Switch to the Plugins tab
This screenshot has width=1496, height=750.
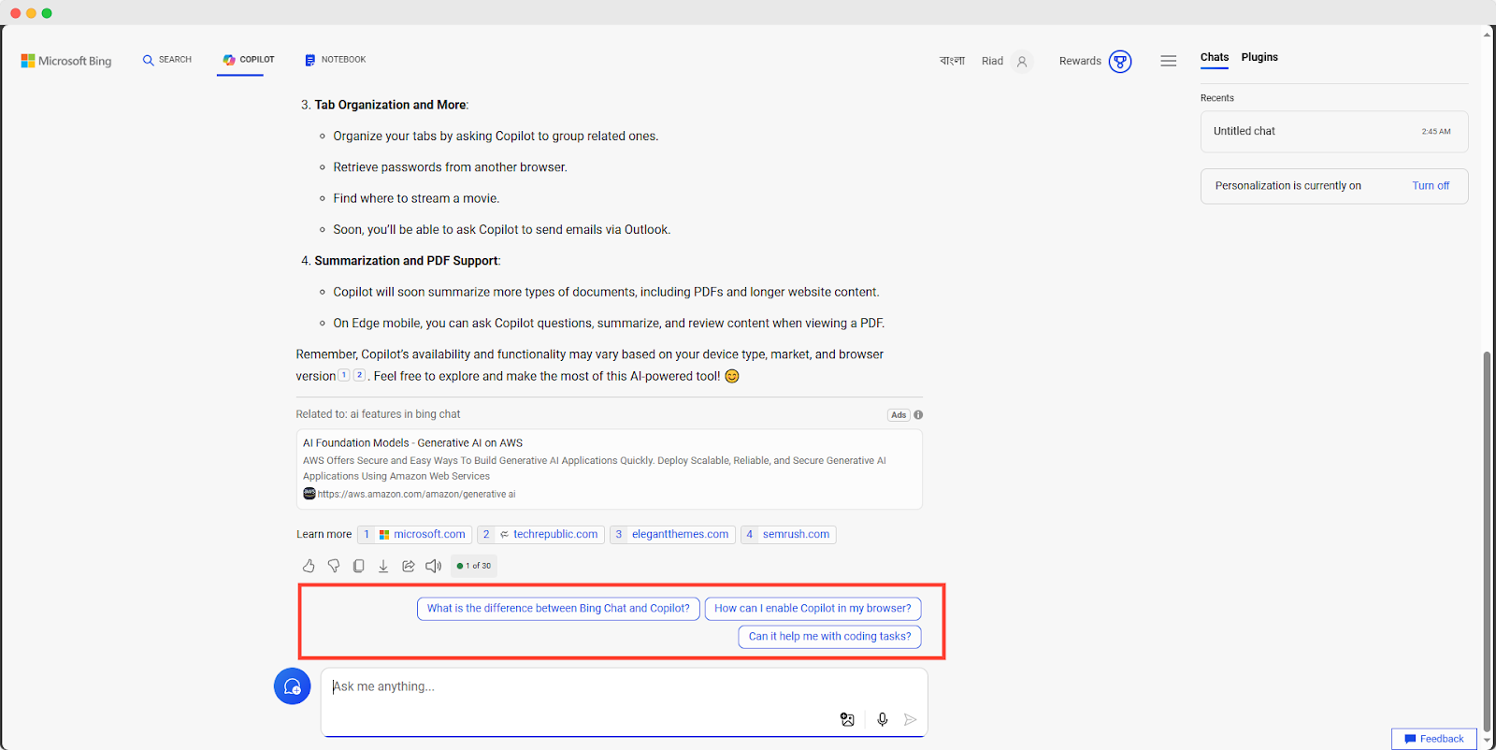1259,57
